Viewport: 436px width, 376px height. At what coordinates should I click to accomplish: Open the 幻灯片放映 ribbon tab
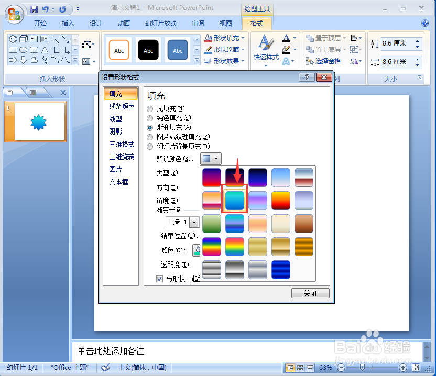click(161, 24)
